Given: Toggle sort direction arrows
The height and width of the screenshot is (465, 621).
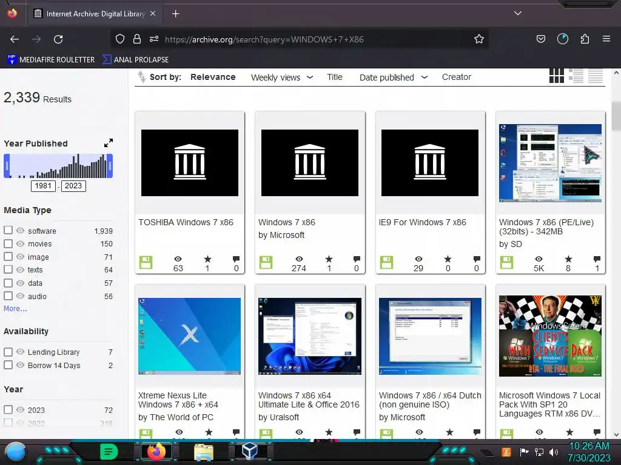Looking at the screenshot, I should click(141, 77).
